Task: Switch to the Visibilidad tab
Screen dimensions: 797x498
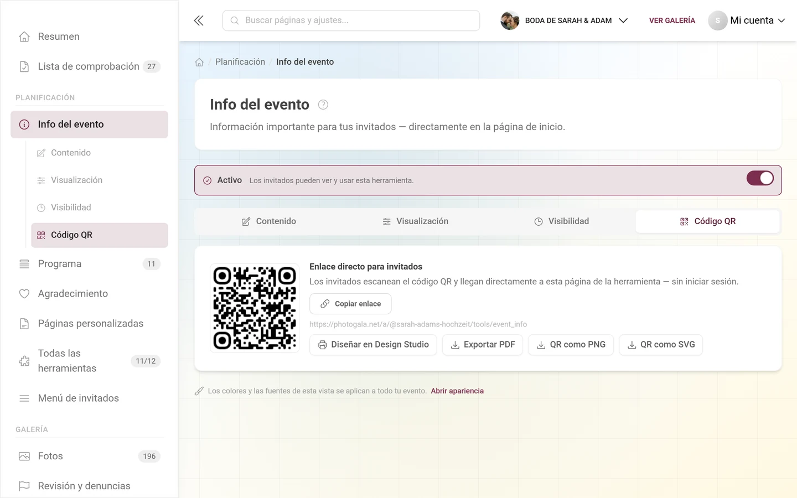Action: (562, 221)
